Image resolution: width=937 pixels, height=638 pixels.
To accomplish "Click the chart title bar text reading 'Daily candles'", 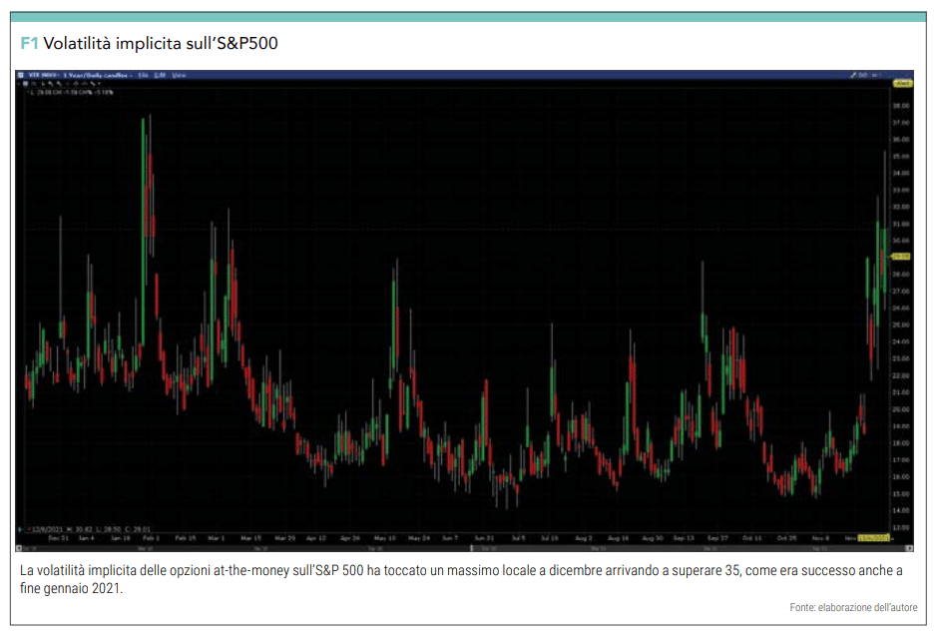I will pyautogui.click(x=108, y=75).
